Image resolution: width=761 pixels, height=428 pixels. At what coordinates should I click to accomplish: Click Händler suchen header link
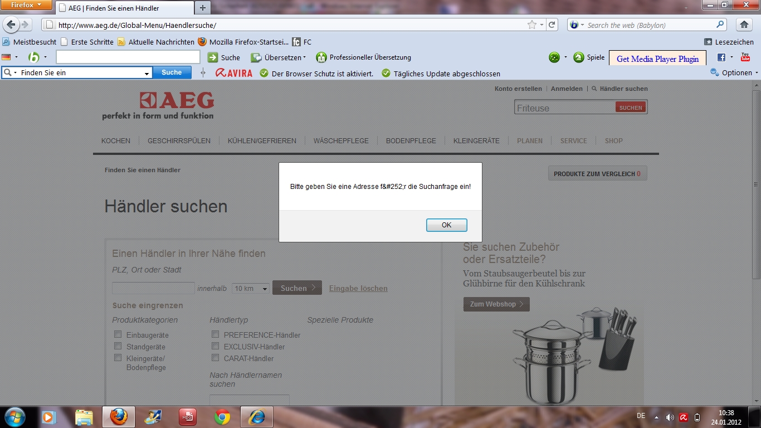point(619,89)
